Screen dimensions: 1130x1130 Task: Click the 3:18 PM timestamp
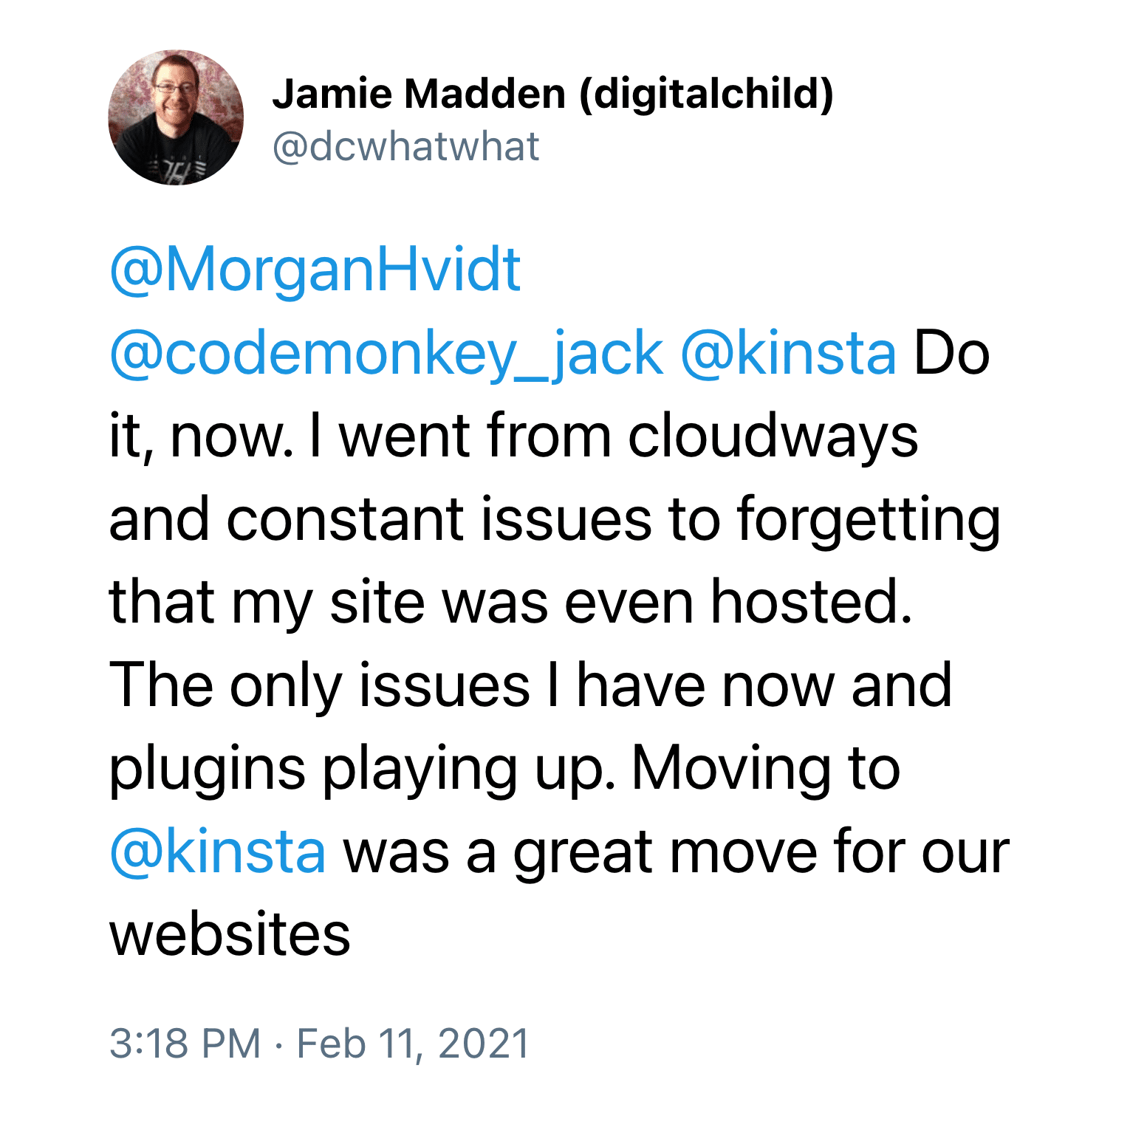coord(185,1043)
